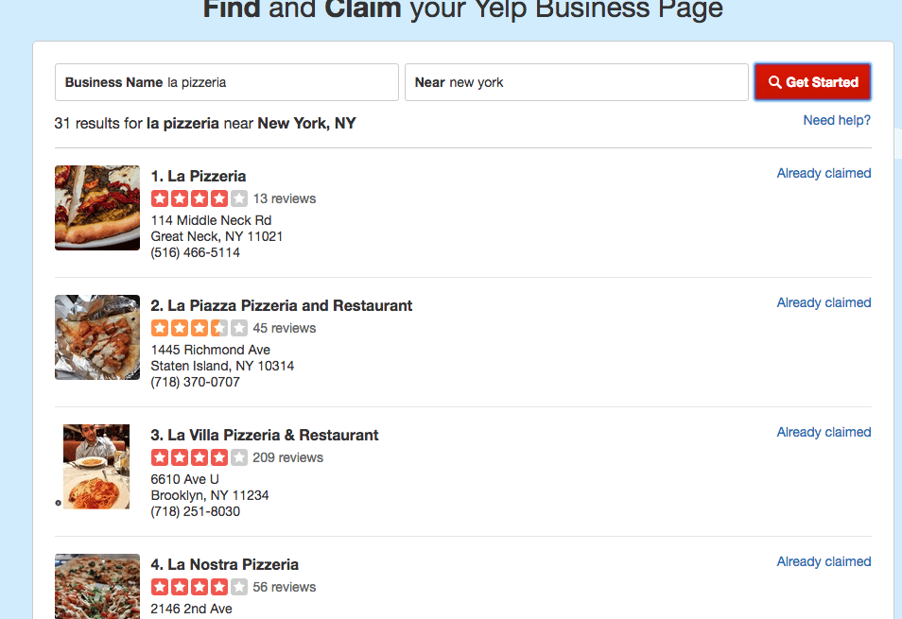The image size is (902, 619).
Task: Open La Villa Pizzeria & Restaurant title
Action: tap(265, 435)
